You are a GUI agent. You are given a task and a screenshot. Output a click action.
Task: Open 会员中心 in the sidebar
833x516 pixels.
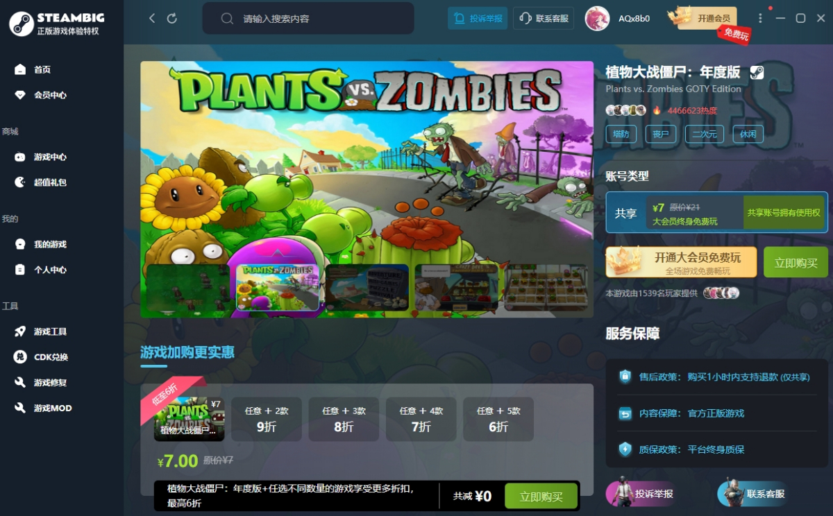click(x=51, y=95)
